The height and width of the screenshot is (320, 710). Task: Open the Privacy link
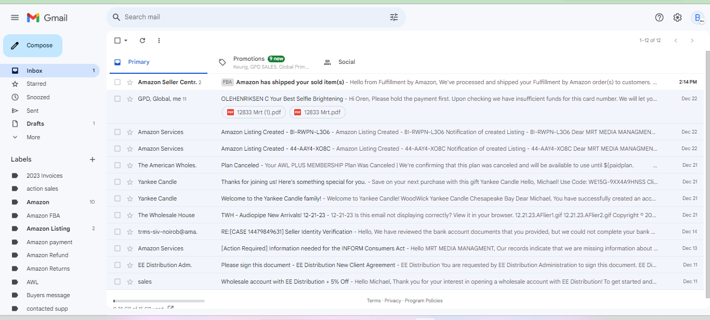pos(393,301)
